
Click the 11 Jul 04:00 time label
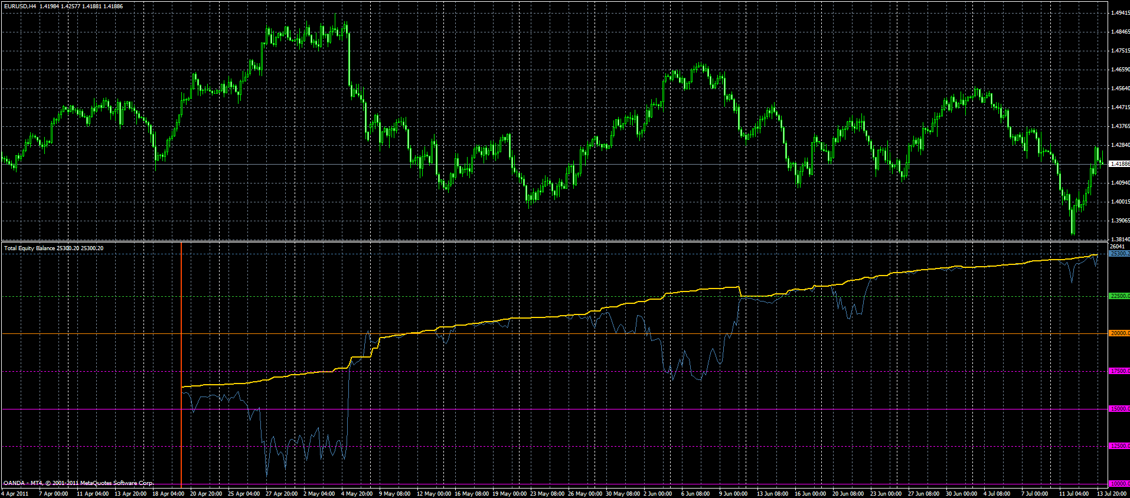(x=1074, y=494)
